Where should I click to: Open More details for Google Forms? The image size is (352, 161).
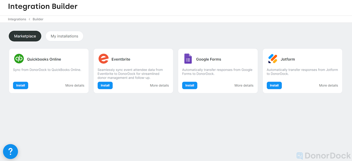(x=244, y=85)
